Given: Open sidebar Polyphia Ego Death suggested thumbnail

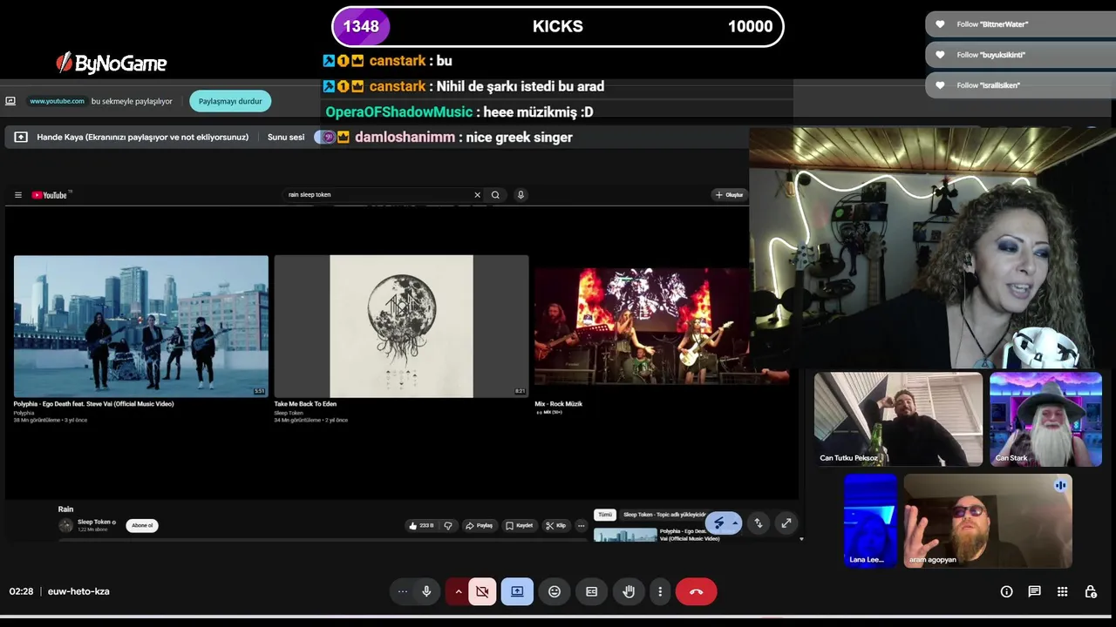Looking at the screenshot, I should click(625, 535).
